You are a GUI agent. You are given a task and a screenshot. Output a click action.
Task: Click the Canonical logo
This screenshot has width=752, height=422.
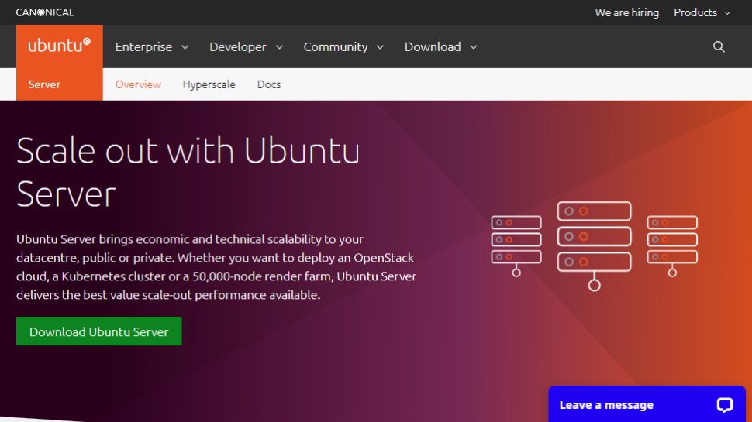(45, 12)
